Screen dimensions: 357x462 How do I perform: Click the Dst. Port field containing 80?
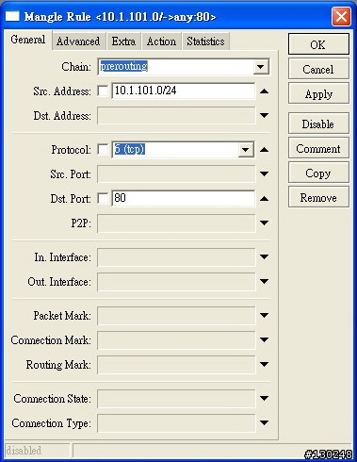coord(184,198)
